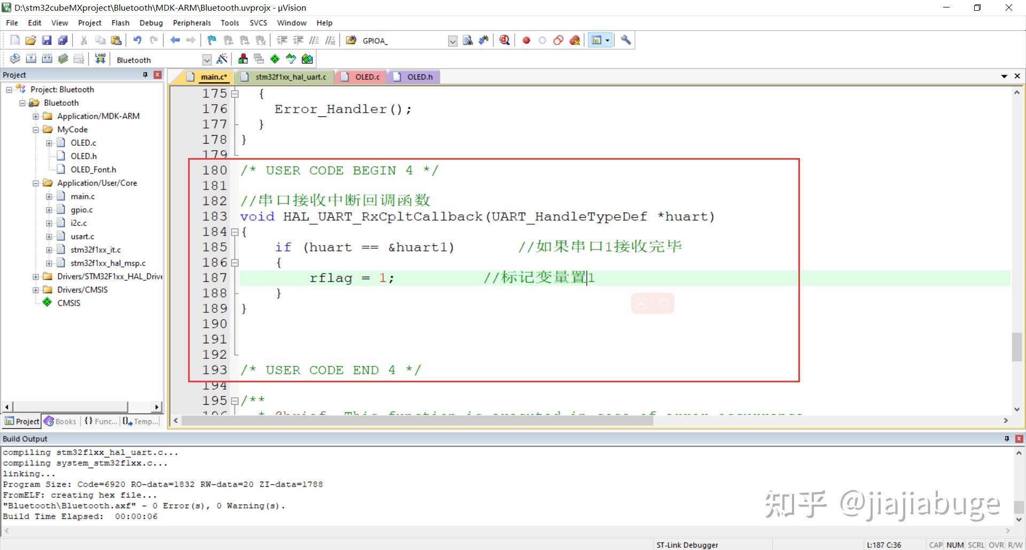
Task: Expand the Drivers/CMSIS folder
Action: pyautogui.click(x=35, y=289)
